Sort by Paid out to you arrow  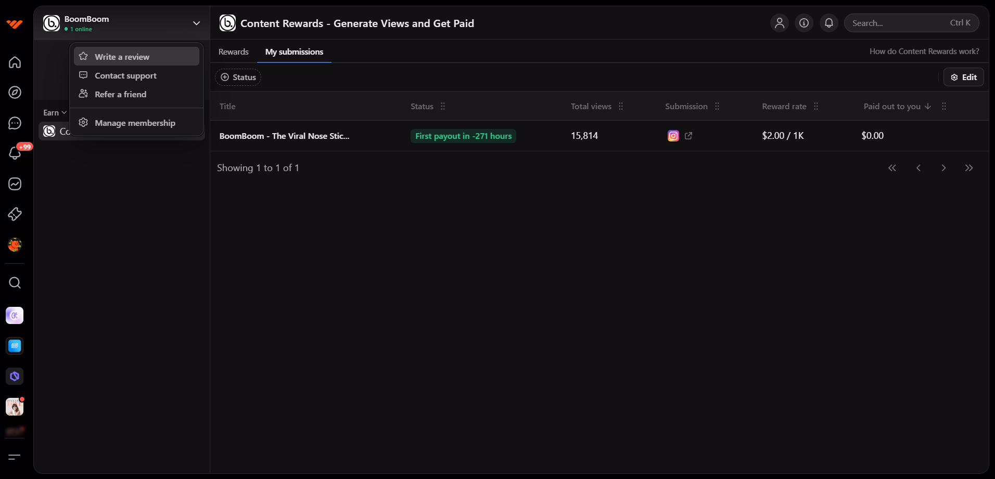(928, 106)
